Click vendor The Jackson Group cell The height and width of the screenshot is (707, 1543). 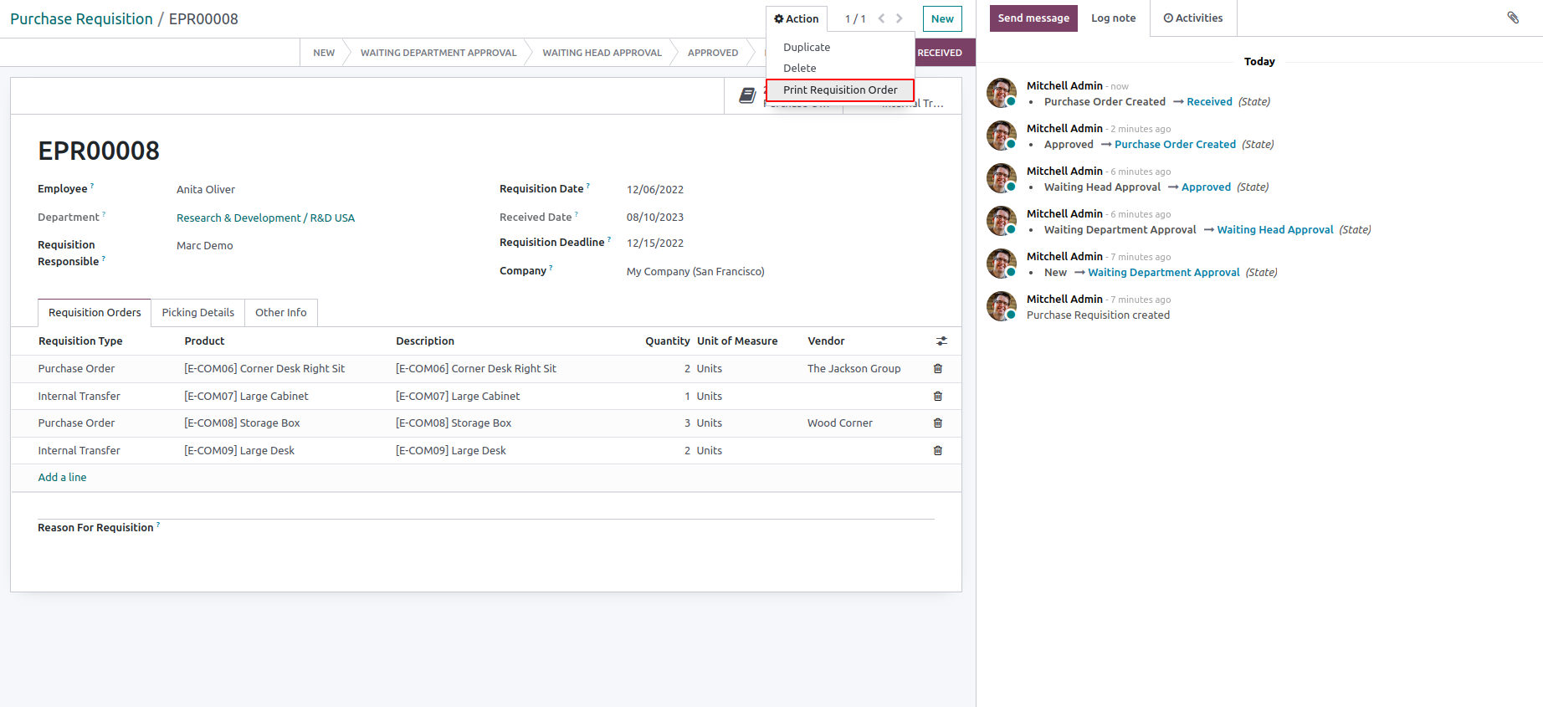tap(854, 369)
